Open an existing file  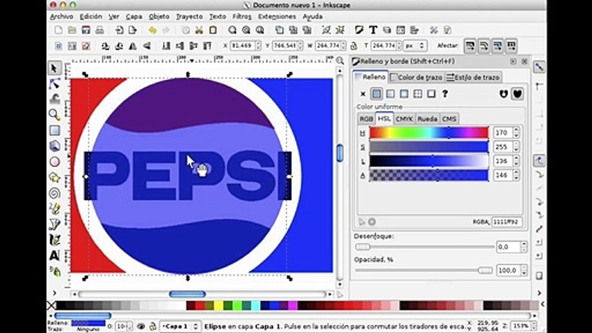(x=72, y=30)
